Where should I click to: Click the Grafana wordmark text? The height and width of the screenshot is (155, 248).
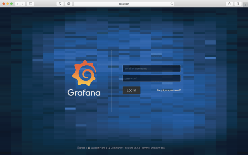coord(84,93)
